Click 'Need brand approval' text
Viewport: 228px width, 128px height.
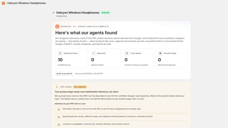[167, 65]
